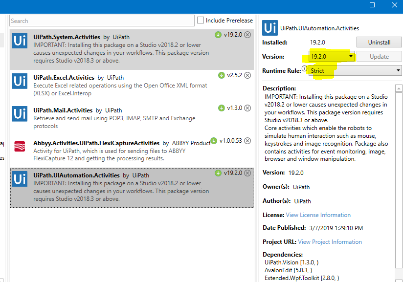This screenshot has width=403, height=282.
Task: Open View Project Information link
Action: coord(330,242)
